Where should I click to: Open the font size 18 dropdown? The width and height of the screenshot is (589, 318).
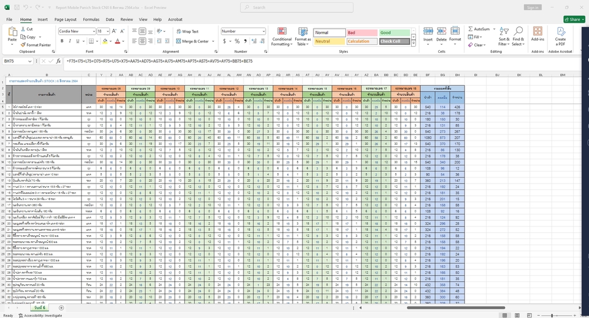click(x=107, y=31)
